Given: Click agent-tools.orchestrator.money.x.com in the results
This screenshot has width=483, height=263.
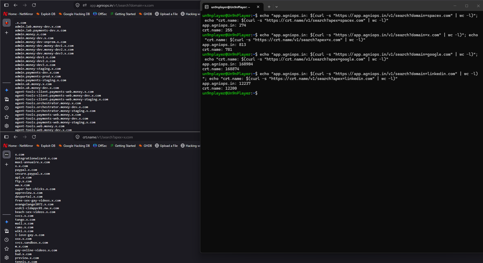Looking at the screenshot, I should coord(48,103).
